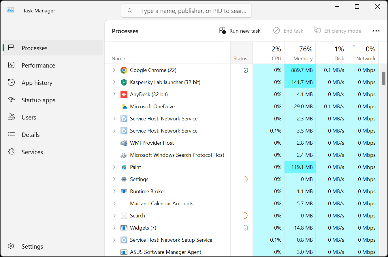Image resolution: width=388 pixels, height=257 pixels.
Task: Select Google Chrome 889.7 MB memory cell
Action: click(x=300, y=70)
